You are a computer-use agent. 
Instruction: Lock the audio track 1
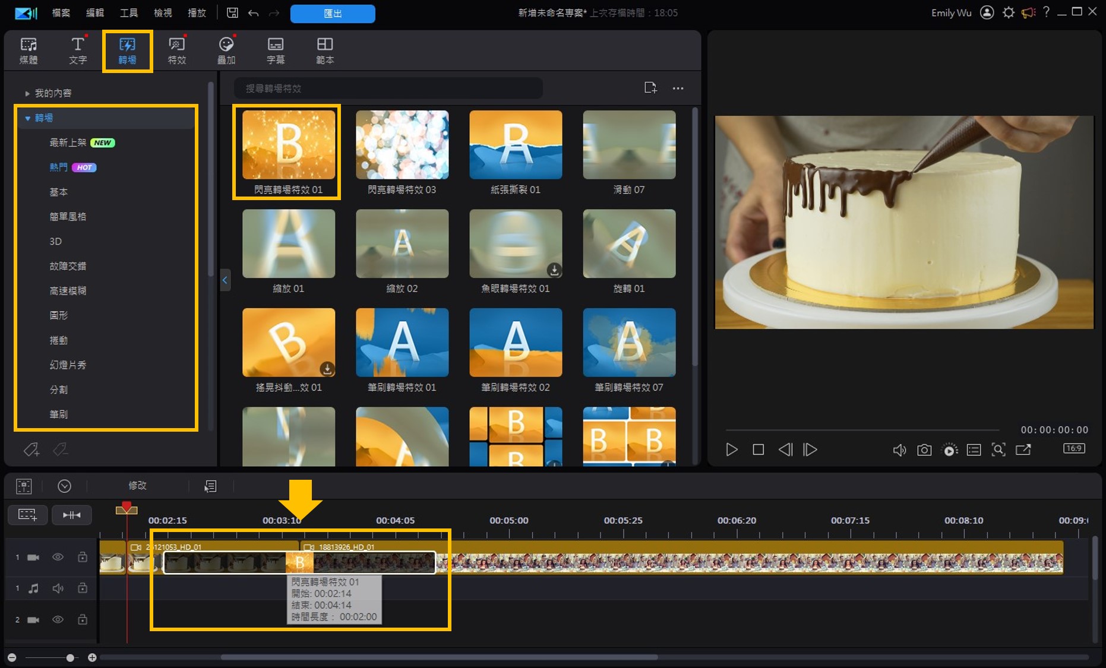coord(83,588)
